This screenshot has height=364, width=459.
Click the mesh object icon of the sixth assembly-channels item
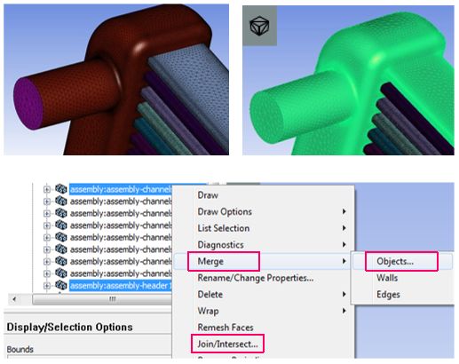[x=61, y=249]
